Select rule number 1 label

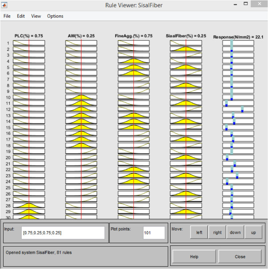[x=8, y=43]
